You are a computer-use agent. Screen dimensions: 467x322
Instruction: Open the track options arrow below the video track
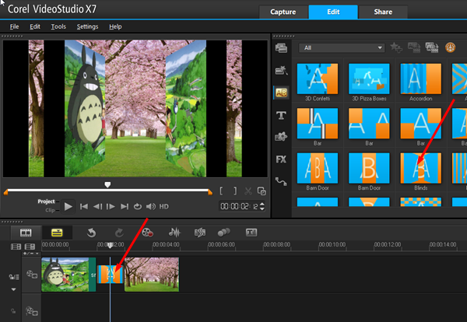(12, 289)
